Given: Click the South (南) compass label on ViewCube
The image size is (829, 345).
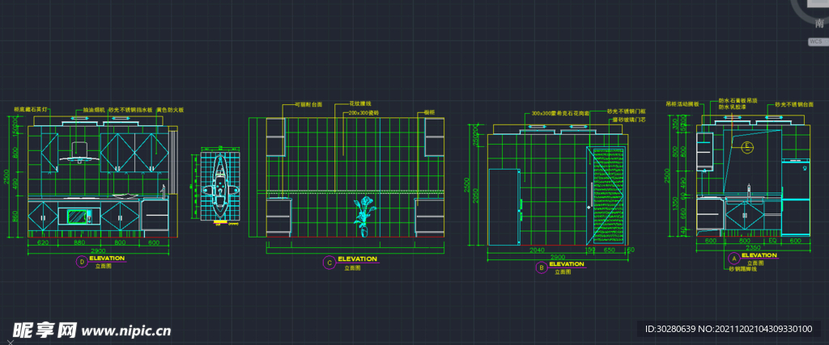Looking at the screenshot, I should pyautogui.click(x=819, y=25).
